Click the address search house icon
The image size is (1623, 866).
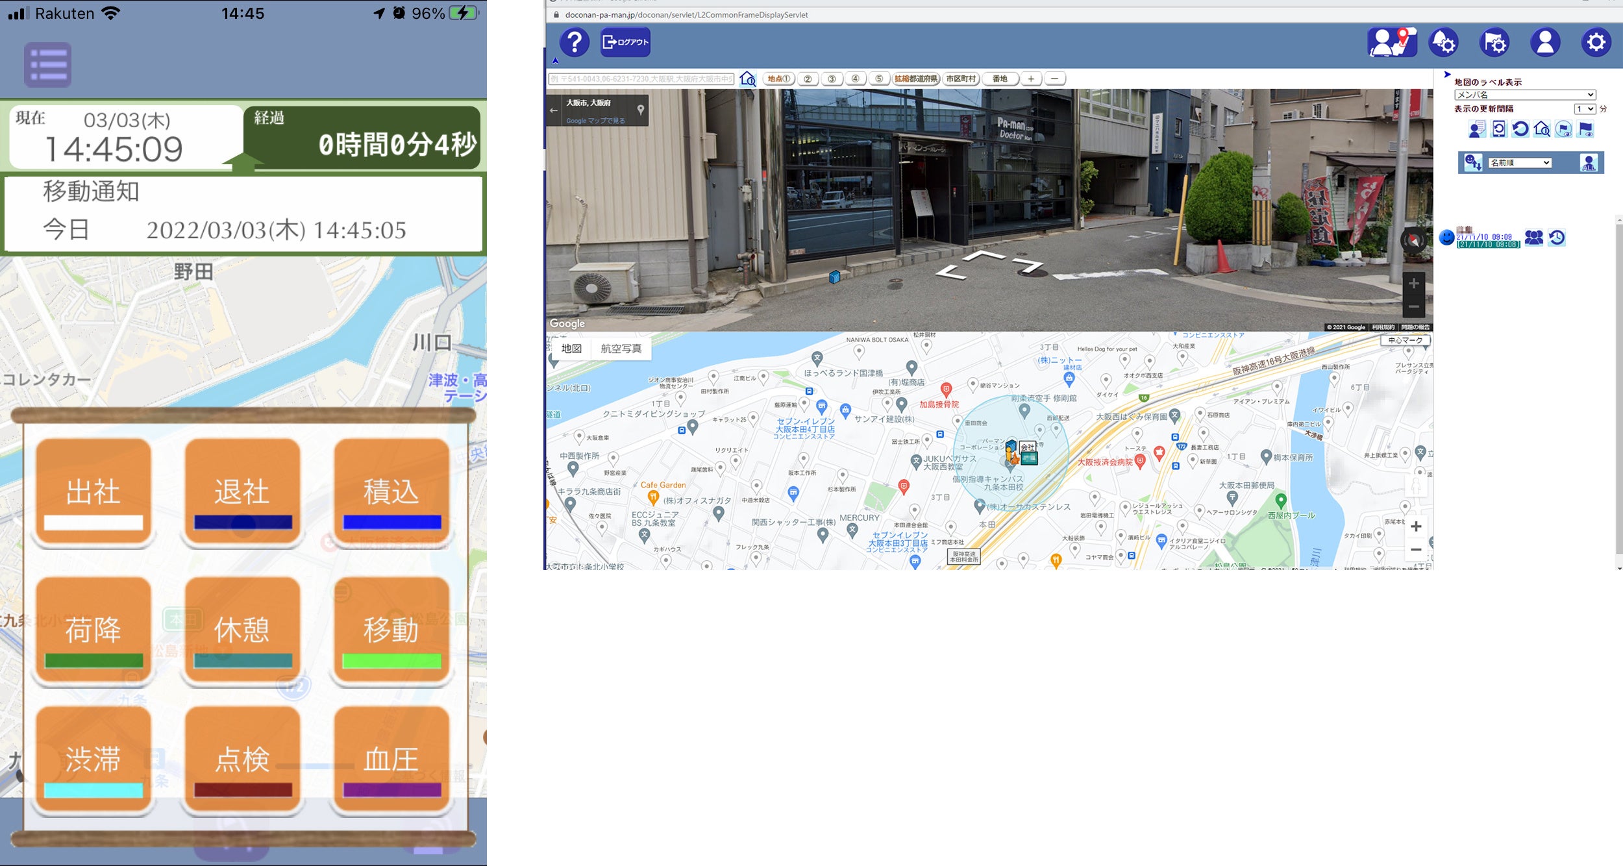click(748, 79)
